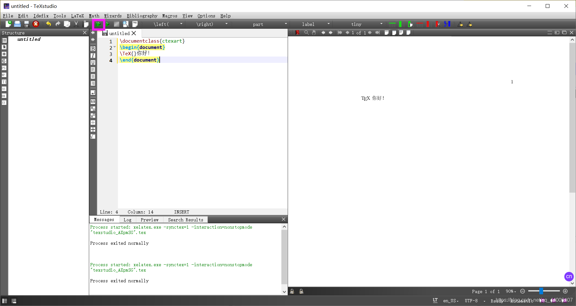Click the single green Compile arrow

click(x=107, y=24)
